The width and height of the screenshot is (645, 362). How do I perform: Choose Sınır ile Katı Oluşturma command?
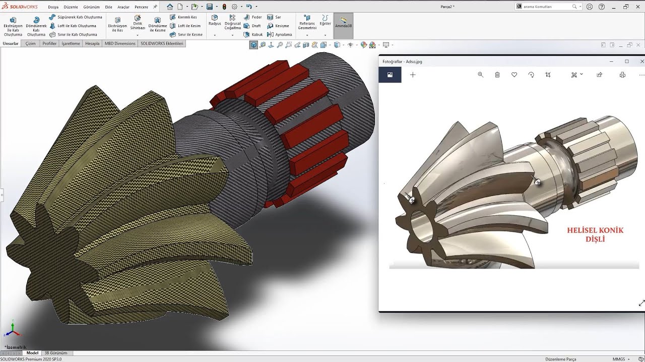point(74,35)
